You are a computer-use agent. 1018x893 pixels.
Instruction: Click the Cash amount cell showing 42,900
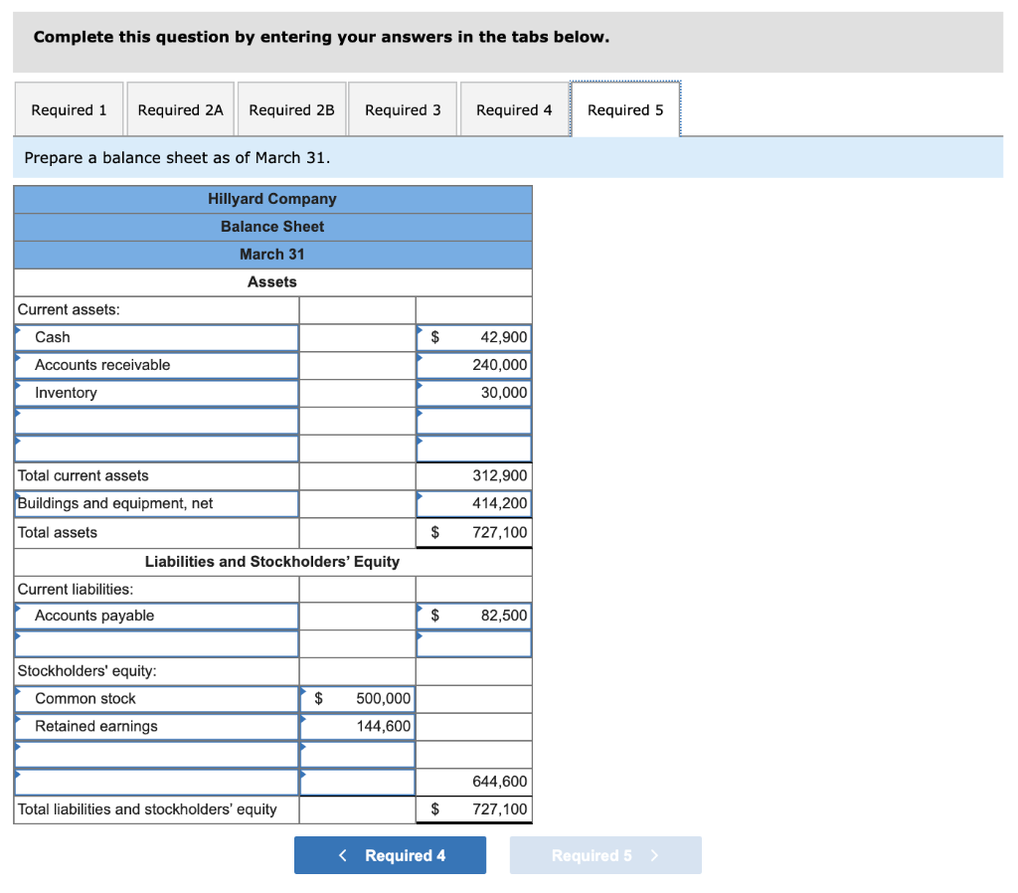[x=485, y=337]
